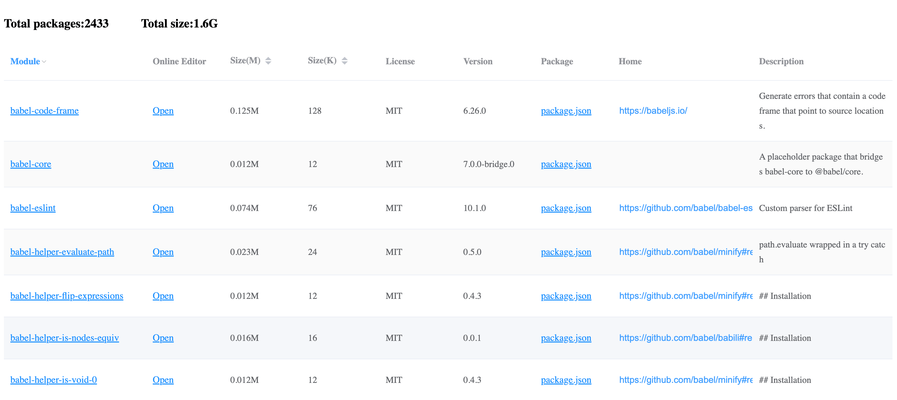
Task: Visit the babel-eslint GitHub home link
Action: 685,208
